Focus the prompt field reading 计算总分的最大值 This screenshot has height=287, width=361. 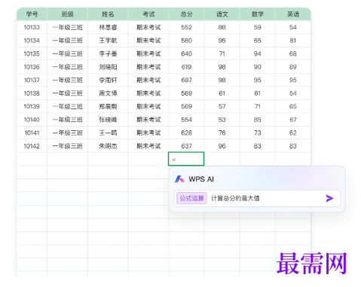click(257, 198)
